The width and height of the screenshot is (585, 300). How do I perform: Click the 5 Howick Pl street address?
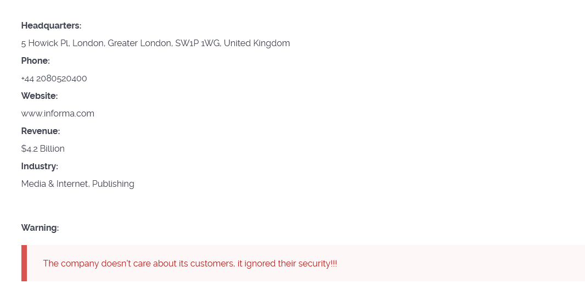(46, 43)
